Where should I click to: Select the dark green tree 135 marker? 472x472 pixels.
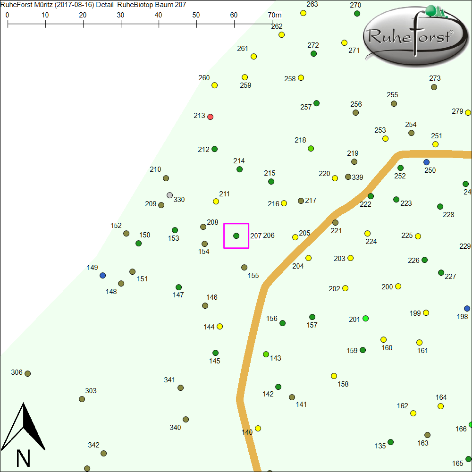pos(390,442)
